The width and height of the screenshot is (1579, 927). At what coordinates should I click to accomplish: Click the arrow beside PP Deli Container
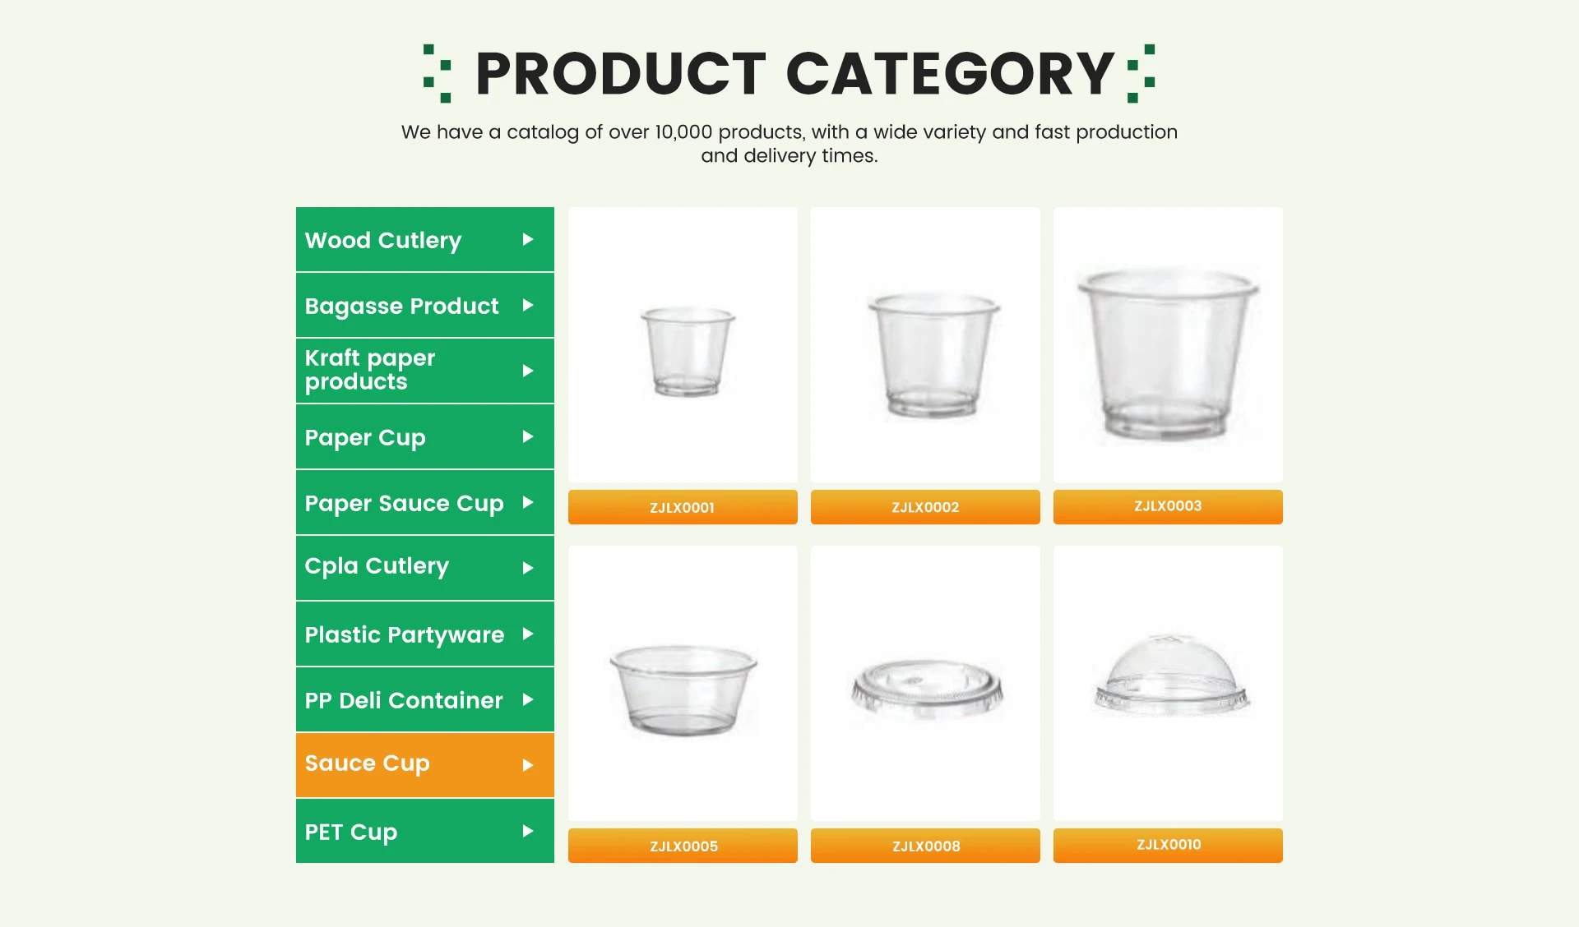[x=528, y=700]
